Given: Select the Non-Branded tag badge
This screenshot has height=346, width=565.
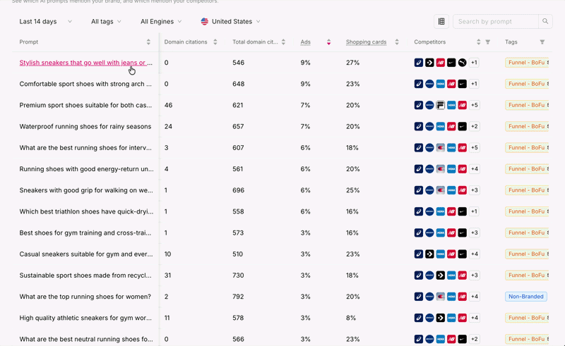Looking at the screenshot, I should 525,297.
